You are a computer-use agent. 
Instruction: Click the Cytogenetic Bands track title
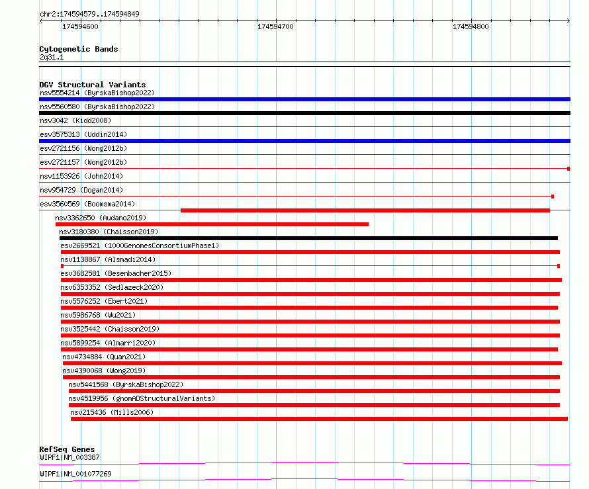tap(79, 49)
